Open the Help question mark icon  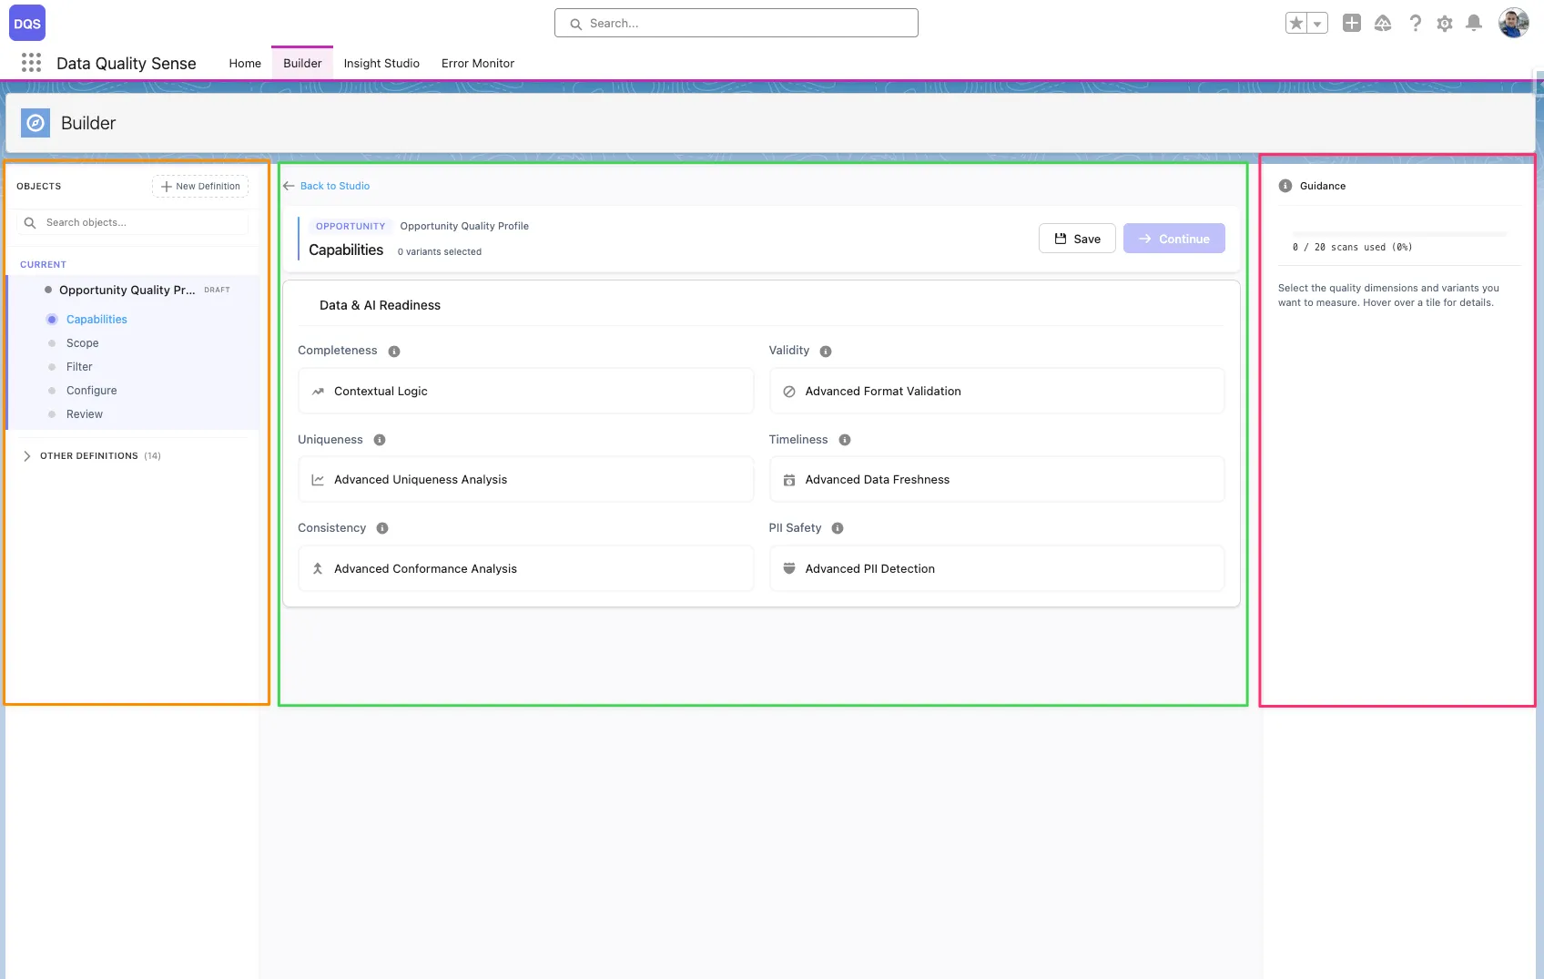[1415, 23]
